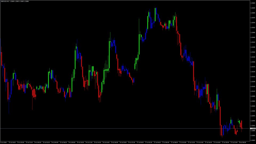256x144 pixels.
Task: Click the small blue candle just before the gap
Action: click(134, 80)
